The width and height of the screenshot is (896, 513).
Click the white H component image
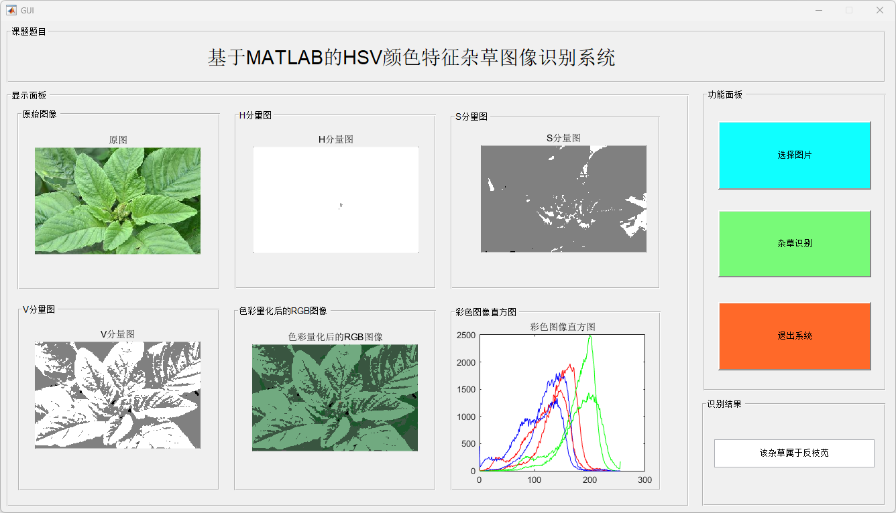click(x=335, y=200)
